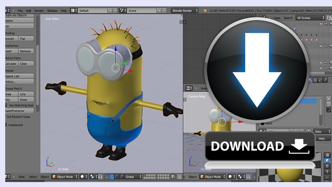
Task: Toggle the translate manipulator arrow icon
Action: point(112,177)
